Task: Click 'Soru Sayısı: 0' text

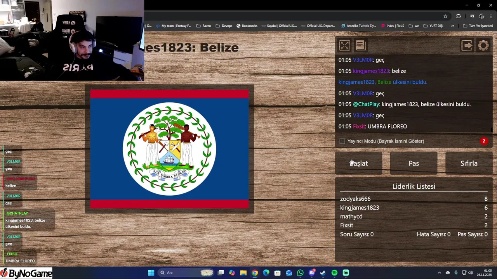Action: (357, 234)
